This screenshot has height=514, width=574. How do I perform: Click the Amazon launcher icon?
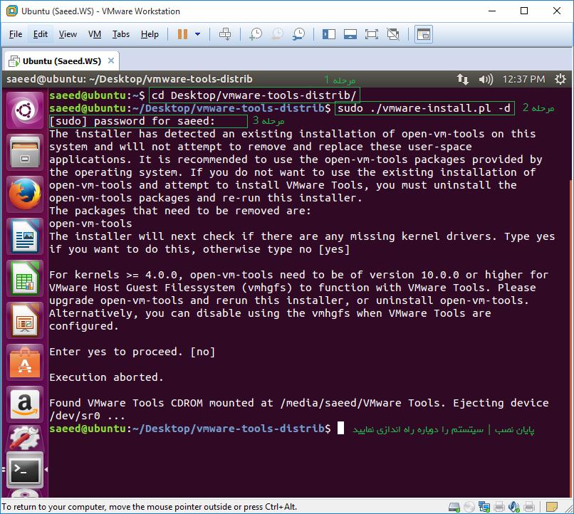(24, 404)
